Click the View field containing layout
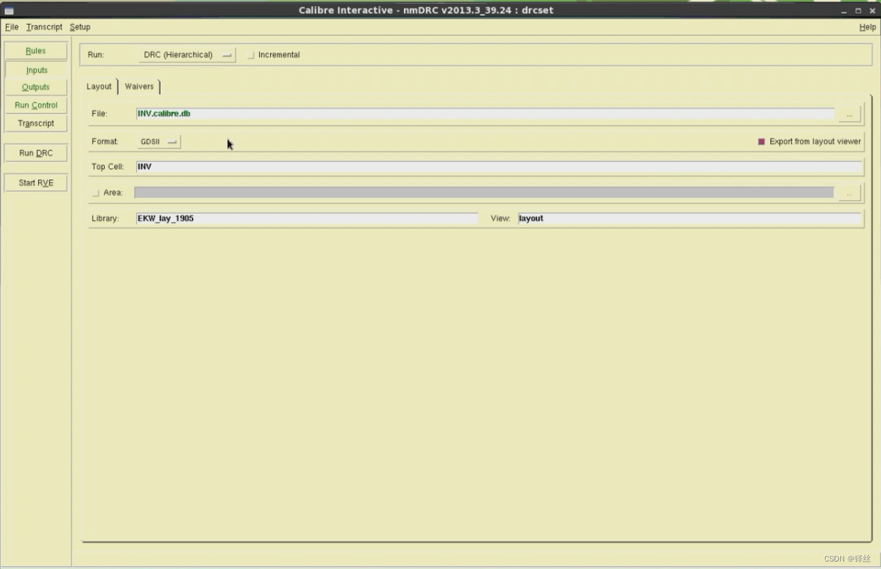The height and width of the screenshot is (569, 881). [690, 219]
